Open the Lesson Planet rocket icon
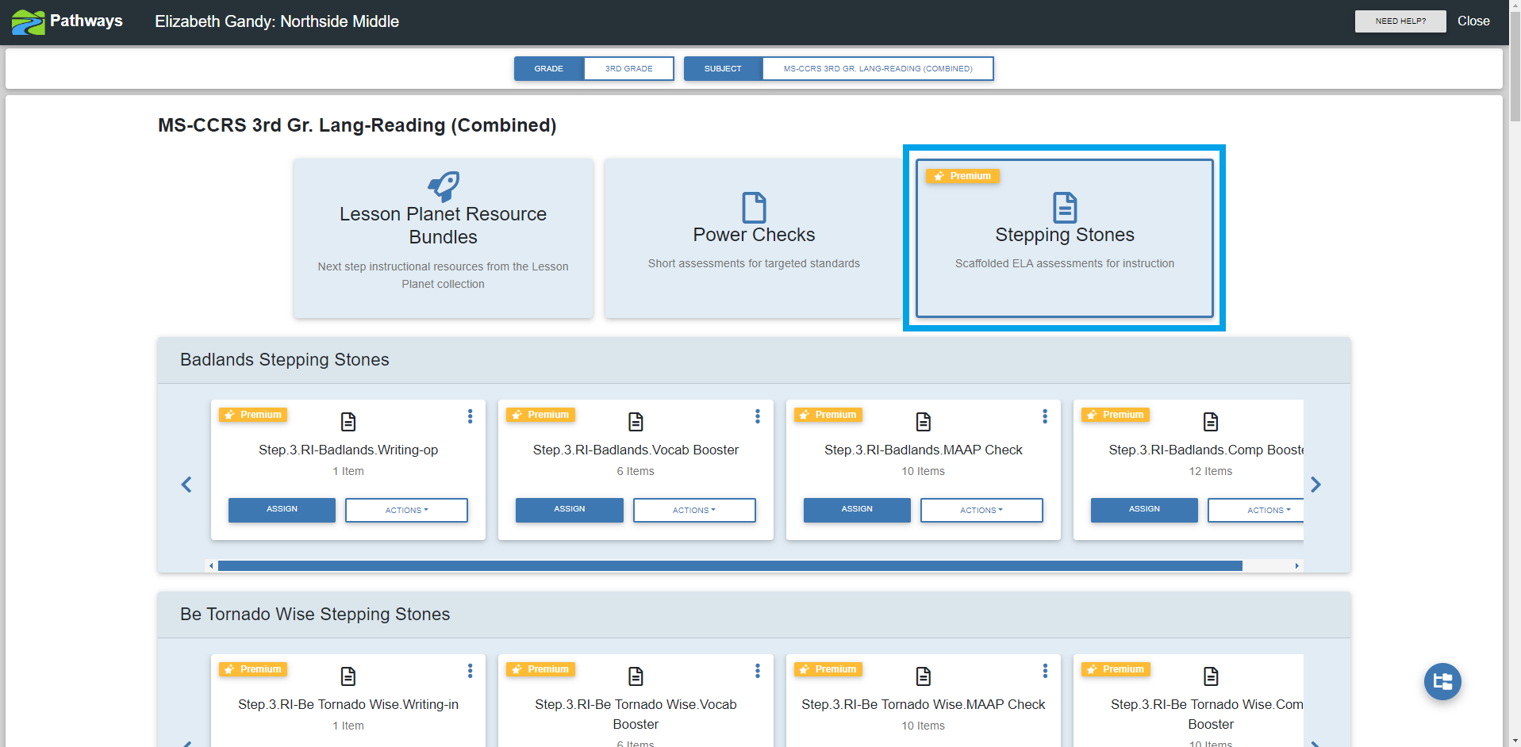This screenshot has height=747, width=1521. click(x=444, y=186)
